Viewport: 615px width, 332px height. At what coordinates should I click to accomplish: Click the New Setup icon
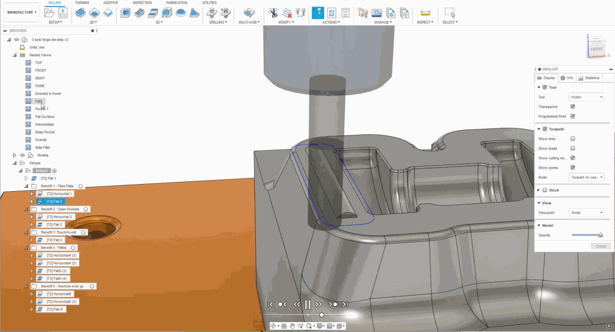[49, 13]
